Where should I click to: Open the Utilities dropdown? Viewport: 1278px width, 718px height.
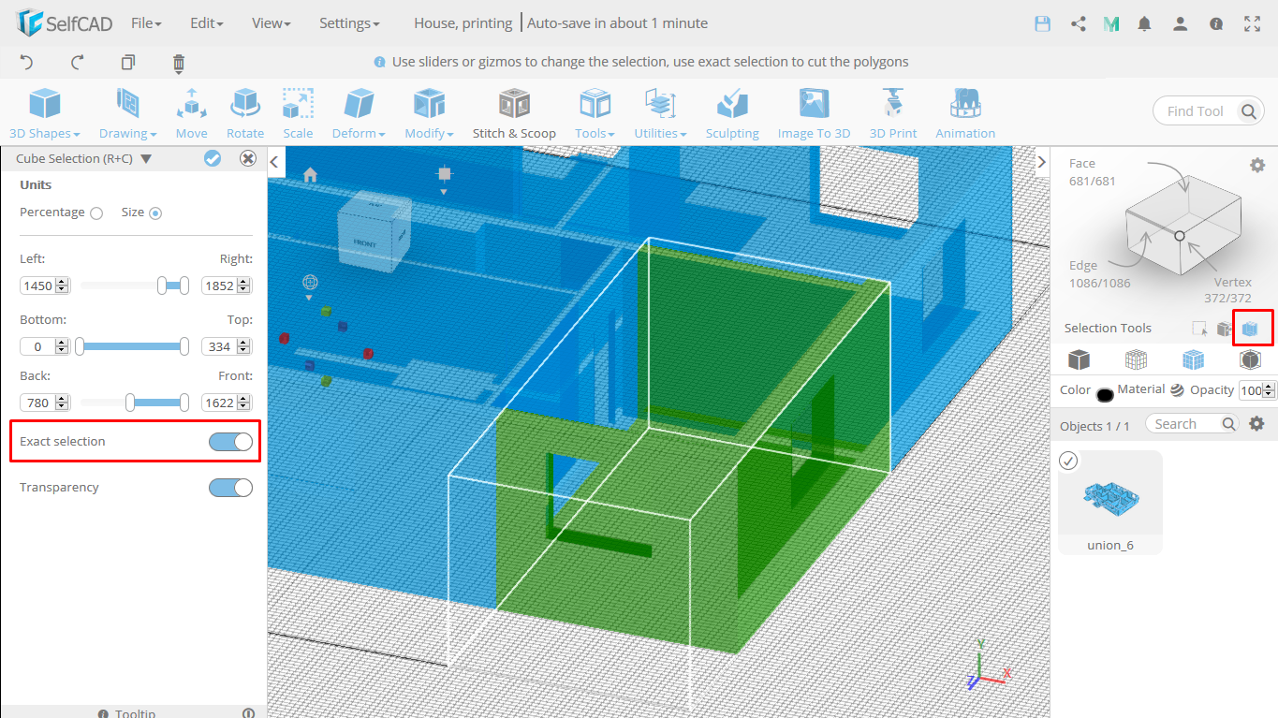660,114
